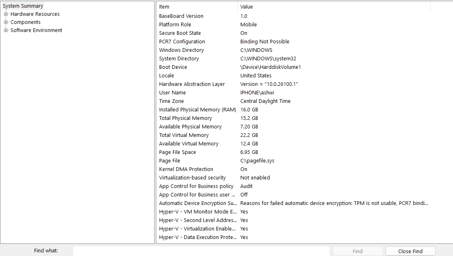Click the failed encryption reasons value
The height and width of the screenshot is (256, 453).
[334, 203]
